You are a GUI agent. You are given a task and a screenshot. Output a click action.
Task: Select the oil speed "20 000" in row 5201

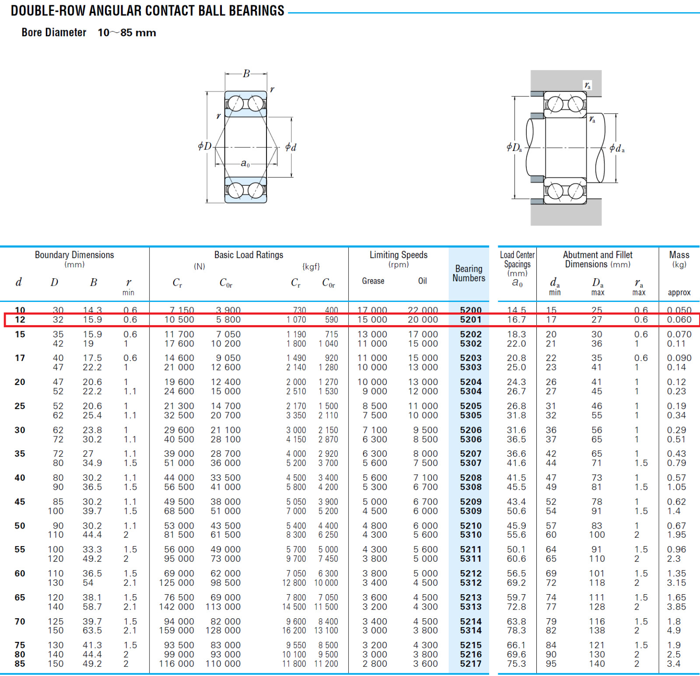pos(423,320)
